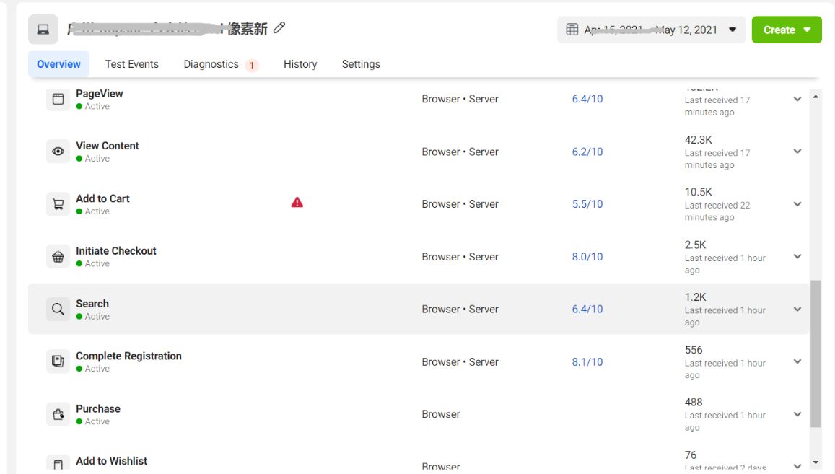Expand the Purchase event row
The image size is (835, 474).
[797, 414]
